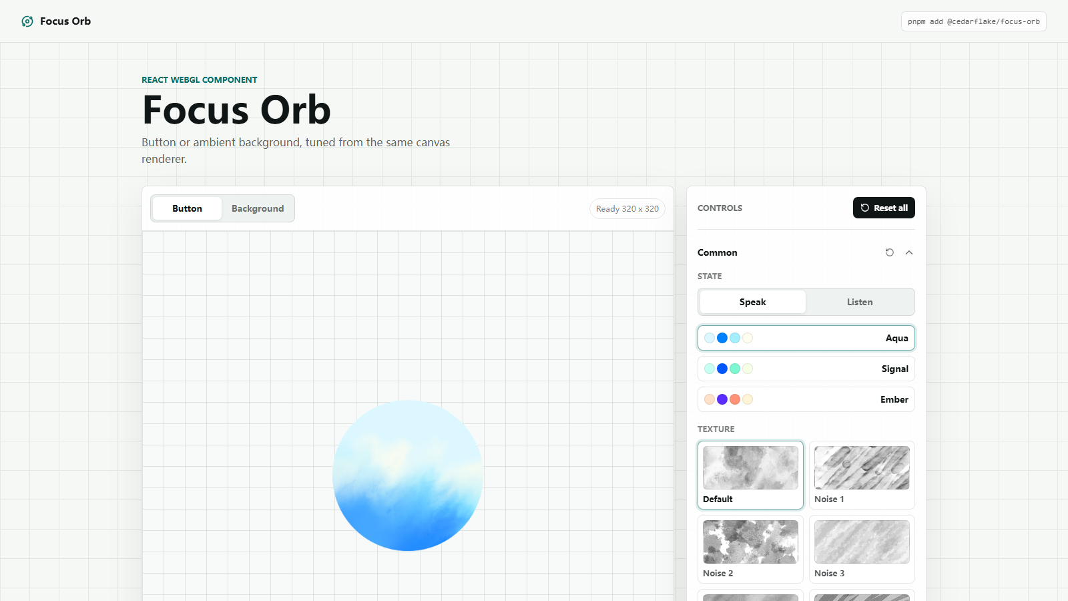Switch to the Background tab
This screenshot has height=601, width=1068.
coord(258,208)
